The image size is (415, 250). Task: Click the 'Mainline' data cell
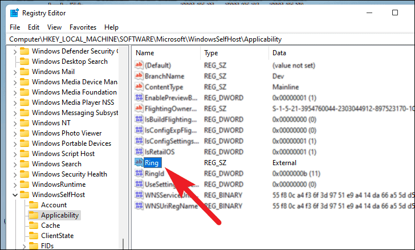click(x=286, y=87)
